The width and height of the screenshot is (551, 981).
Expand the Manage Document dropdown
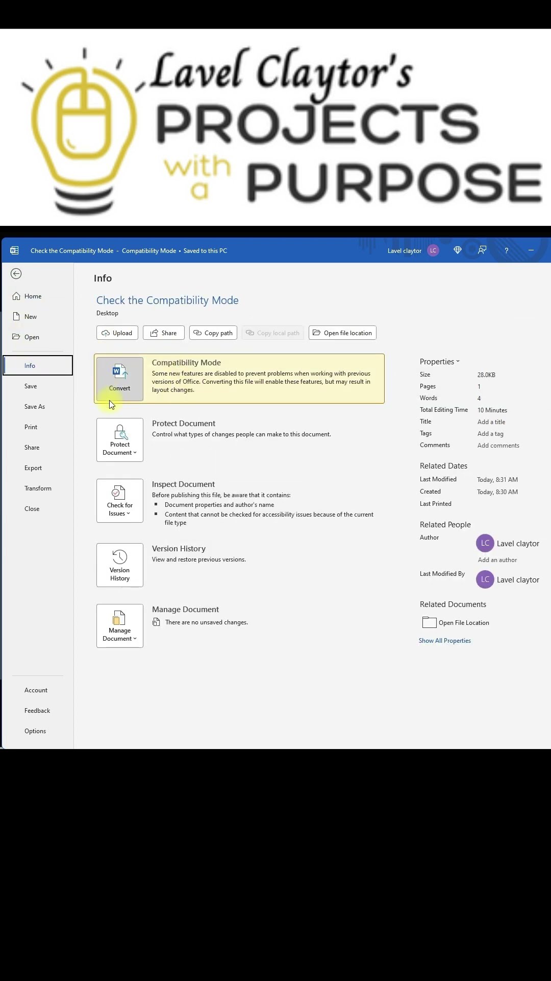(x=120, y=626)
